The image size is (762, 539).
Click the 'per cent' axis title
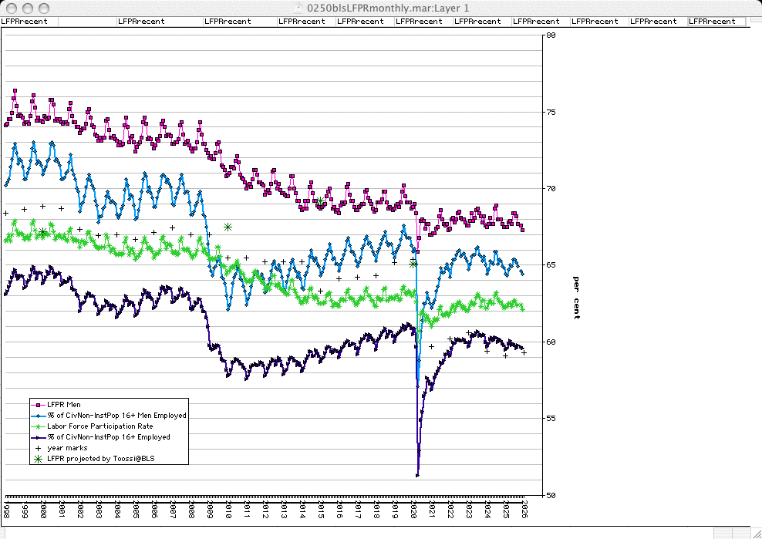576,297
